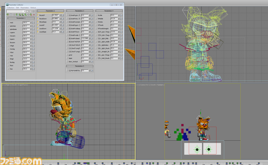Toggle the ReyeUP yellow select box
The image size is (268, 165).
click(38, 15)
